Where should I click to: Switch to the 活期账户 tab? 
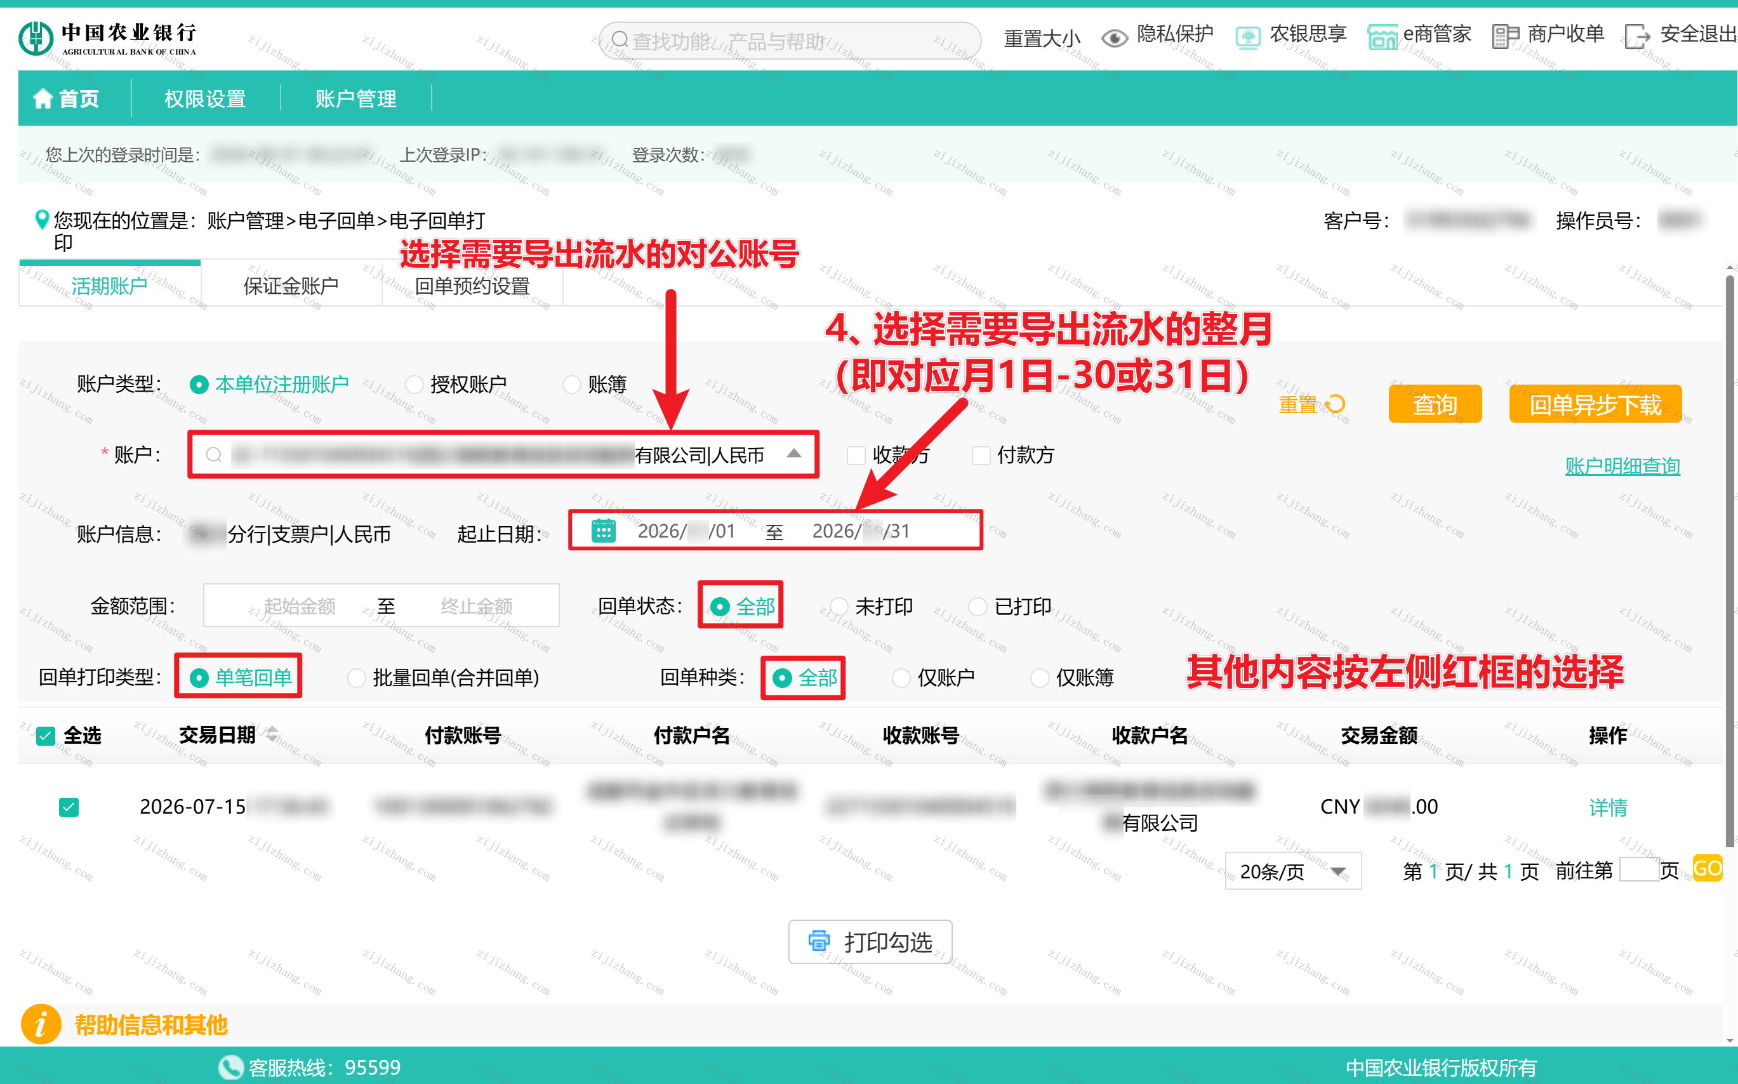tap(110, 286)
